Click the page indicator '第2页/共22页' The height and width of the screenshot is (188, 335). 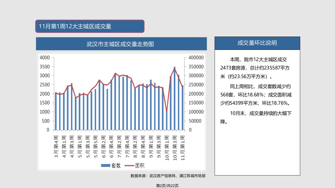point(167,186)
